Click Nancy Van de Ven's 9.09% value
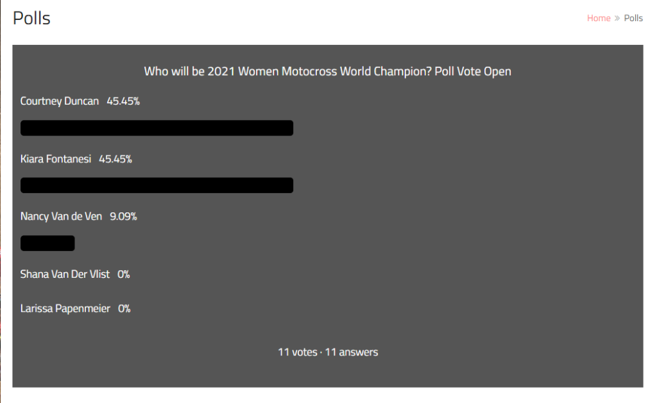 tap(123, 216)
